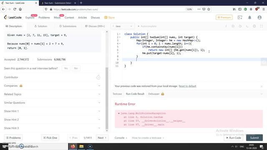Click the browser back arrow
This screenshot has width=267, height=150.
(x=4, y=9)
